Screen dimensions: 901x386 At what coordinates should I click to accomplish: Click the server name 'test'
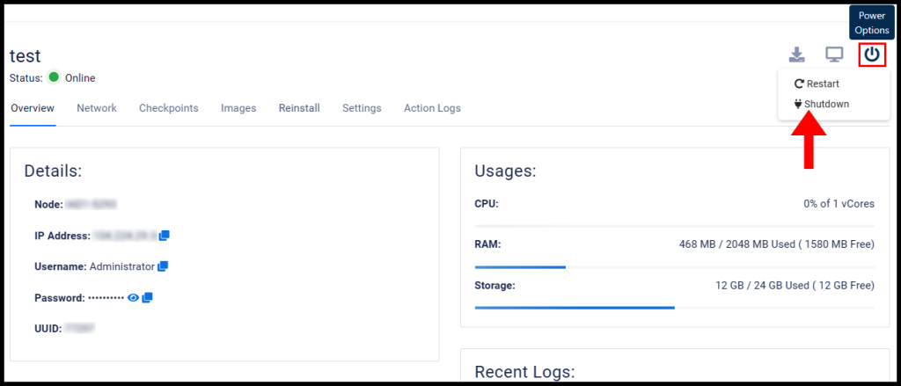tap(26, 55)
